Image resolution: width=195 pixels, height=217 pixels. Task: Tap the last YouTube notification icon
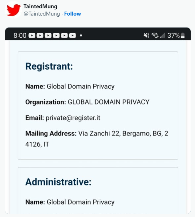73,36
